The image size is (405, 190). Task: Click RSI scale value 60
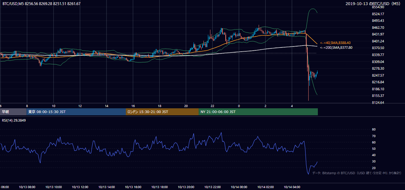coord(374,142)
